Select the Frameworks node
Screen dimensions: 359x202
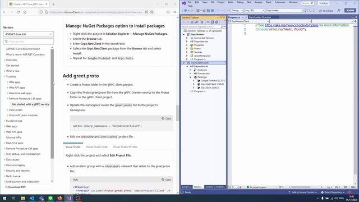(203, 74)
